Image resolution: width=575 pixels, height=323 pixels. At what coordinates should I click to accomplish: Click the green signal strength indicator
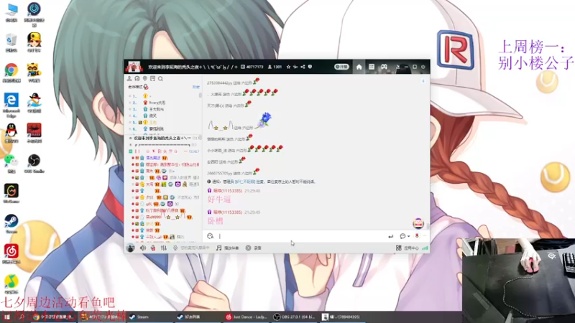coord(425,248)
